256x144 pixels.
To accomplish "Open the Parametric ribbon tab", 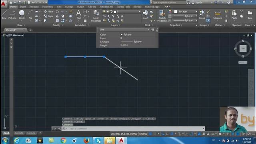I will tap(48, 7).
